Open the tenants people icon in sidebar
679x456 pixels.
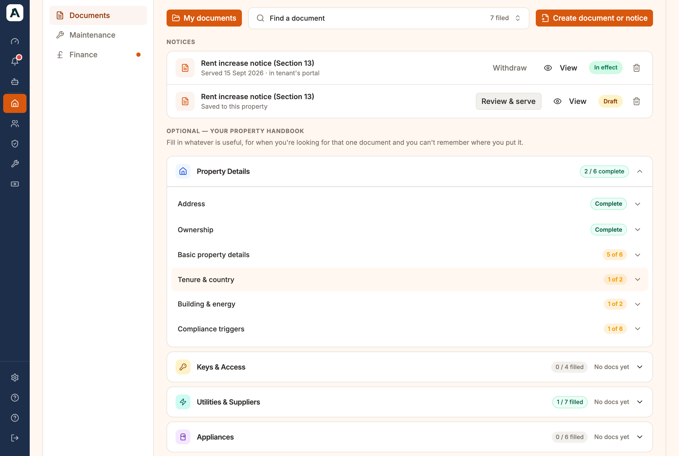pyautogui.click(x=15, y=124)
